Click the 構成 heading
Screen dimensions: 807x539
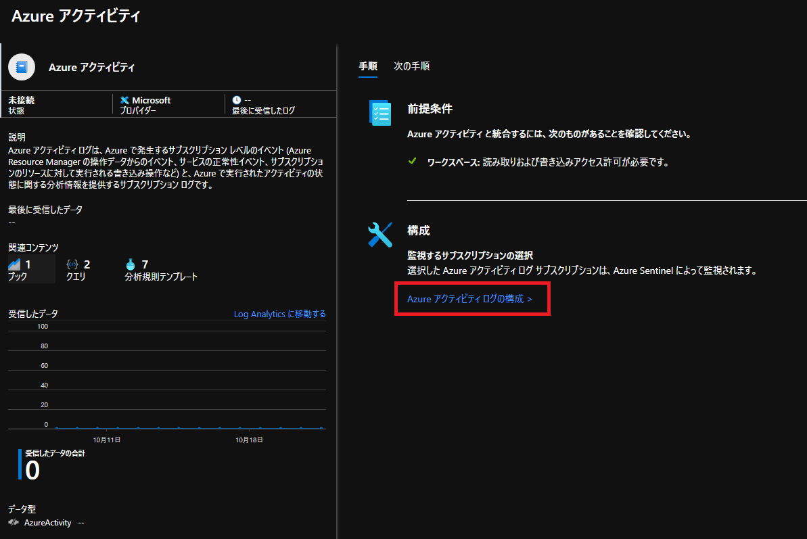419,231
